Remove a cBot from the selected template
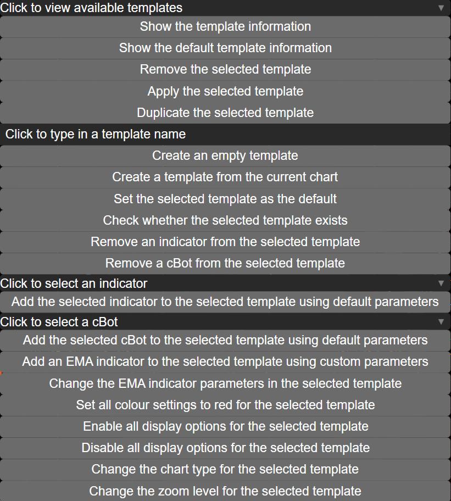The height and width of the screenshot is (501, 451). 225,263
